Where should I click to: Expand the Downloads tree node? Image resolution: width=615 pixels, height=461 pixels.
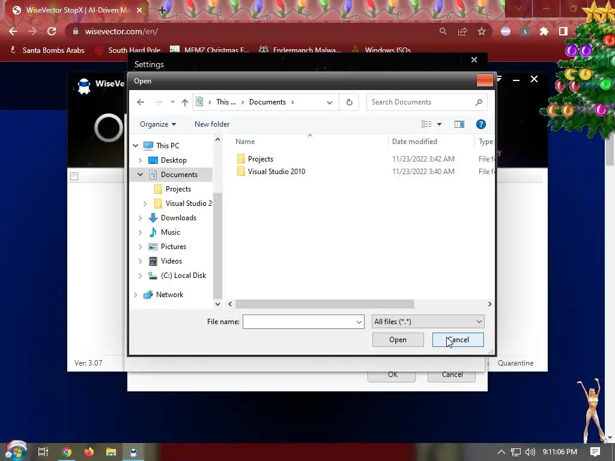pyautogui.click(x=140, y=218)
